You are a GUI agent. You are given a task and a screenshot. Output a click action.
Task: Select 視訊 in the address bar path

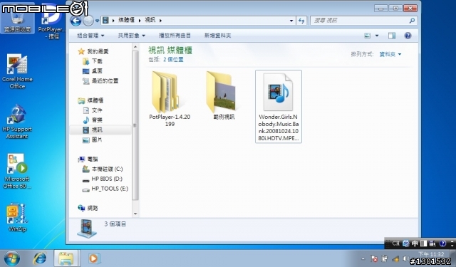pyautogui.click(x=150, y=20)
